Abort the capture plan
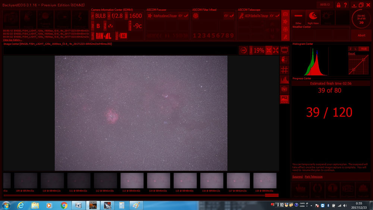The height and width of the screenshot is (210, 373). 361,35
